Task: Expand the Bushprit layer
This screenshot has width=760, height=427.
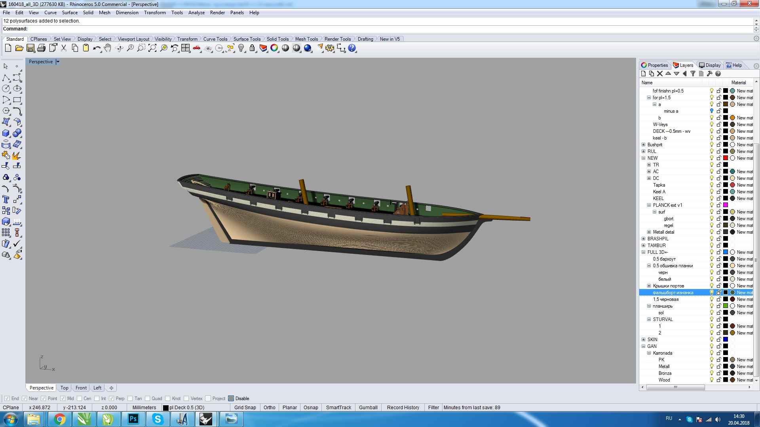Action: 643,145
